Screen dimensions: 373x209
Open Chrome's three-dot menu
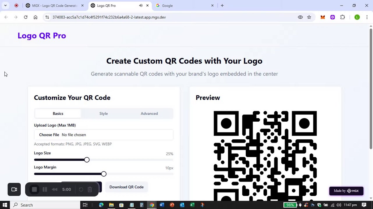pyautogui.click(x=367, y=17)
